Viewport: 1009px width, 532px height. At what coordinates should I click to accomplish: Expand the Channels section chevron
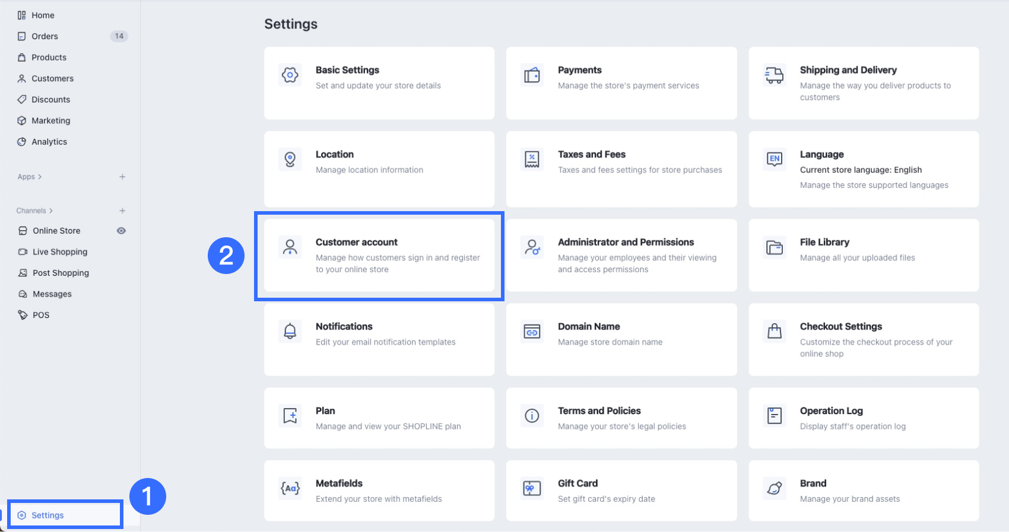[x=51, y=211]
